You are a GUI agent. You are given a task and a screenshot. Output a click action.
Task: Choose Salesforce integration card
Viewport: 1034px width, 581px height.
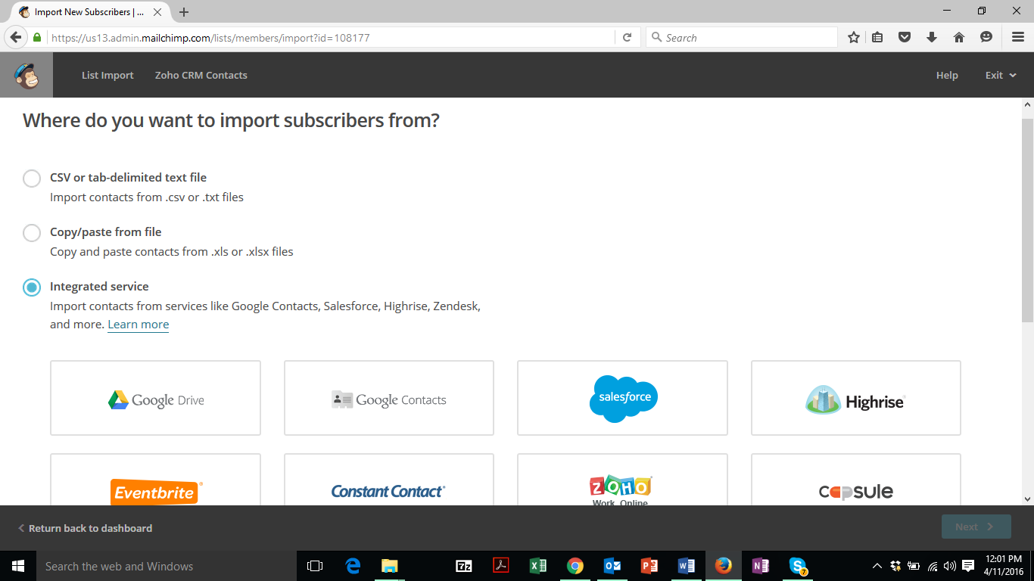622,398
